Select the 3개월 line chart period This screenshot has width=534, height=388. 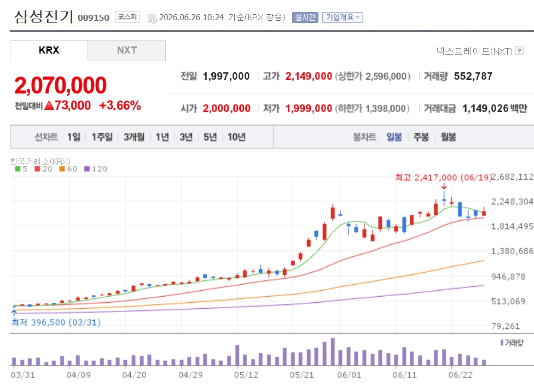[134, 137]
